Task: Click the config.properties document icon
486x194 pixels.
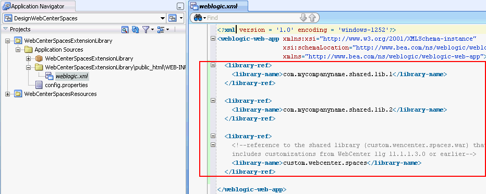Action: pos(39,85)
